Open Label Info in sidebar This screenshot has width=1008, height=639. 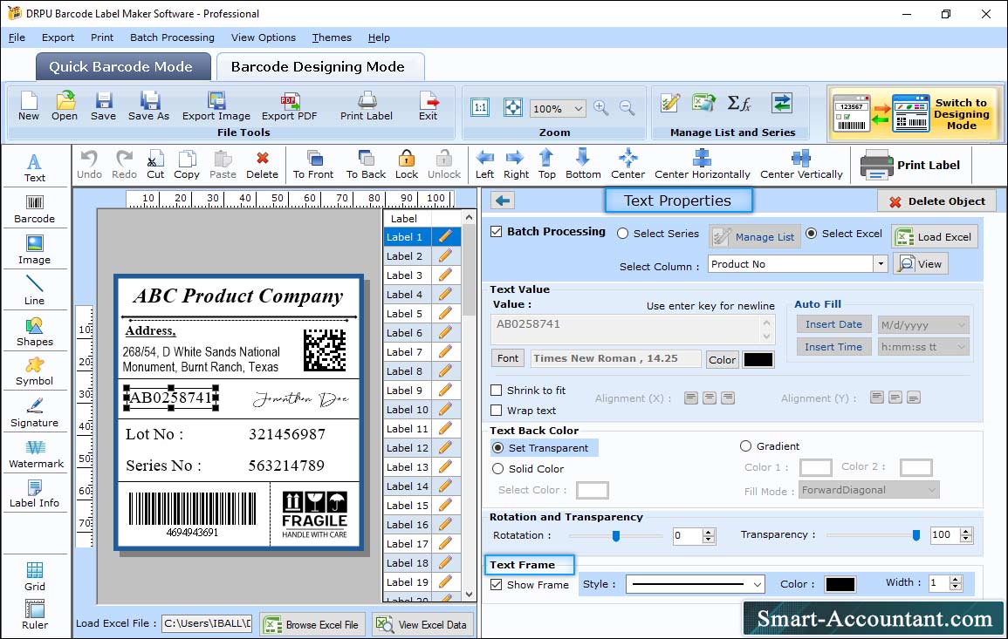35,494
